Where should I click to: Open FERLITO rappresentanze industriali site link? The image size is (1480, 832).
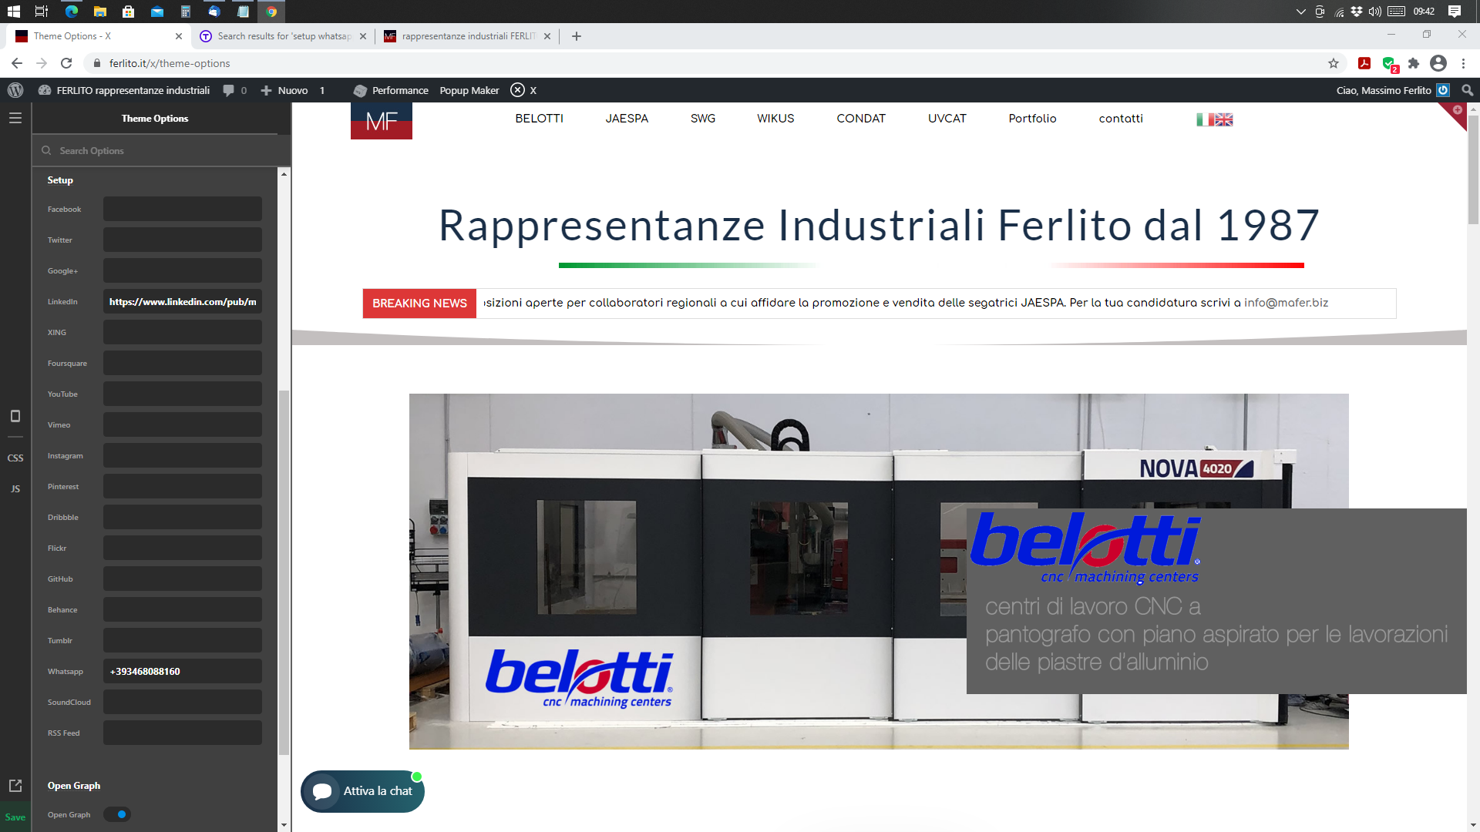tap(123, 90)
